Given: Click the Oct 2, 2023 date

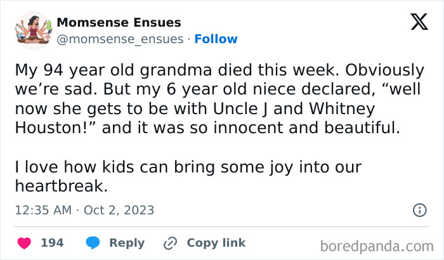Looking at the screenshot, I should (x=118, y=210).
